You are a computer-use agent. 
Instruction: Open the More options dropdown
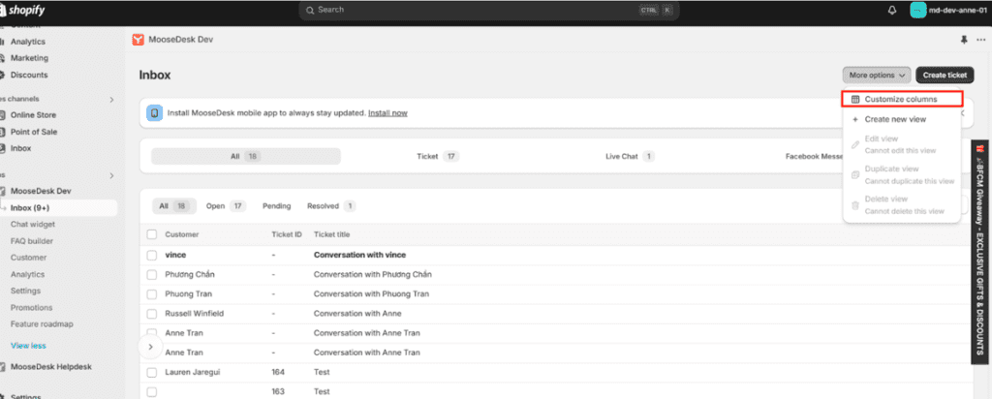point(876,76)
